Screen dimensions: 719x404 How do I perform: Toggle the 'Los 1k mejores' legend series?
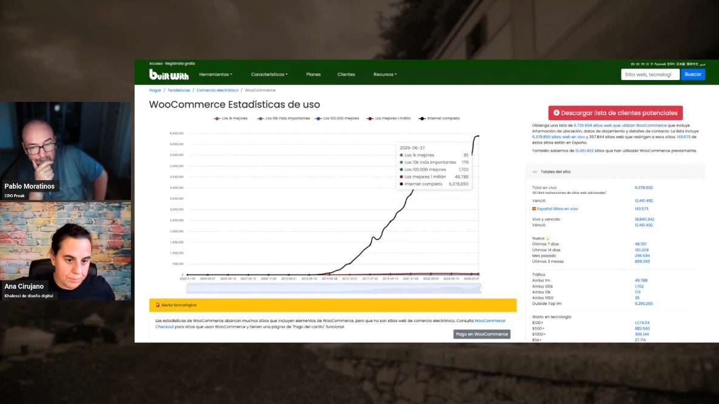[x=230, y=118]
